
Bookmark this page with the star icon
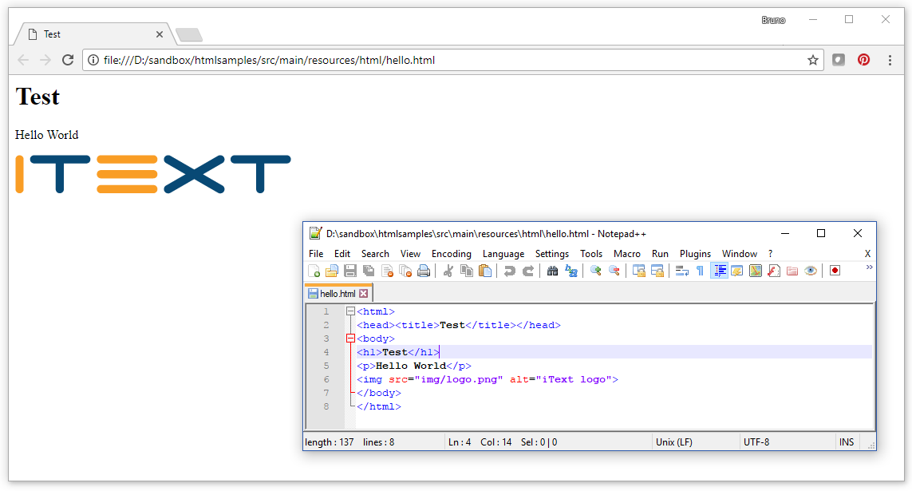coord(812,60)
